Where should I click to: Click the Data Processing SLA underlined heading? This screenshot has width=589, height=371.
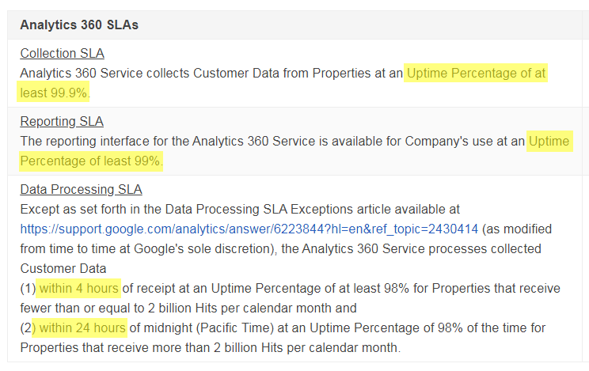[81, 189]
